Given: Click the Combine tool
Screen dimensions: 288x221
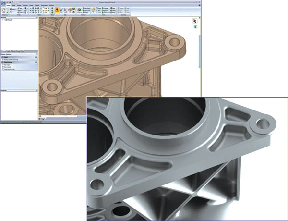Looking at the screenshot, I should 79,10.
